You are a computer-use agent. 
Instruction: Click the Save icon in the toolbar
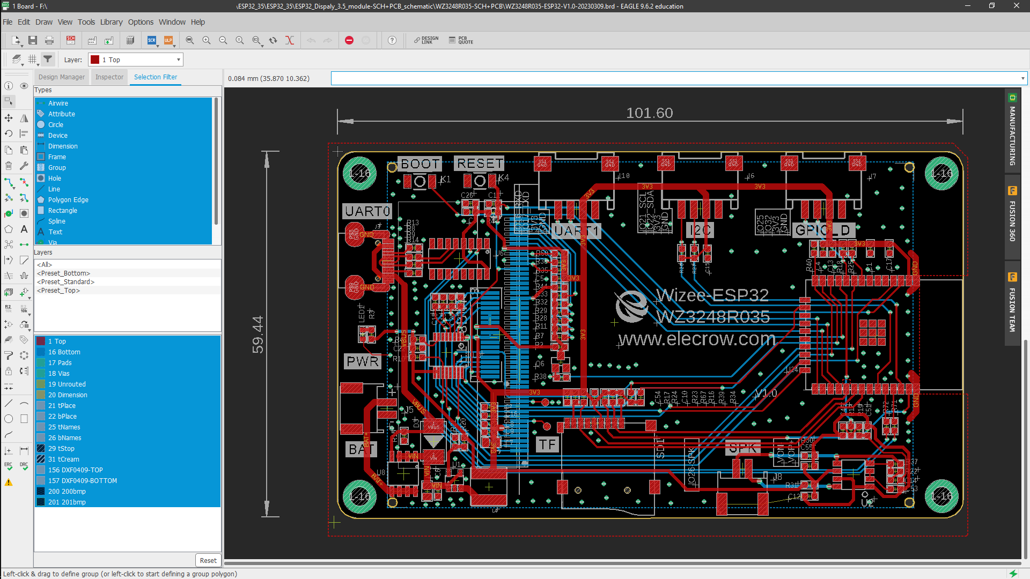pos(33,40)
